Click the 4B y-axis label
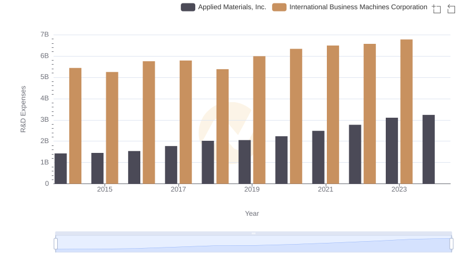462x266 pixels. pos(44,98)
